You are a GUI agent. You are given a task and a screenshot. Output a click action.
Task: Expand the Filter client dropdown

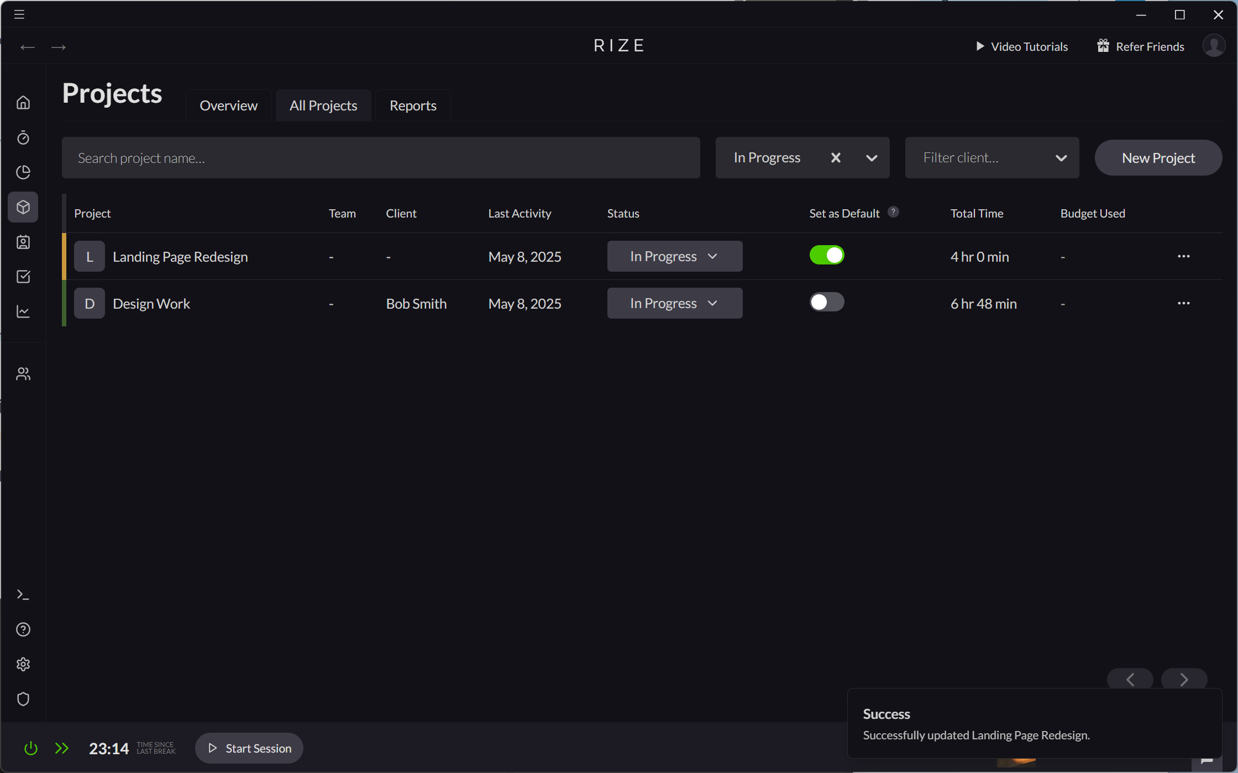[x=1061, y=157]
